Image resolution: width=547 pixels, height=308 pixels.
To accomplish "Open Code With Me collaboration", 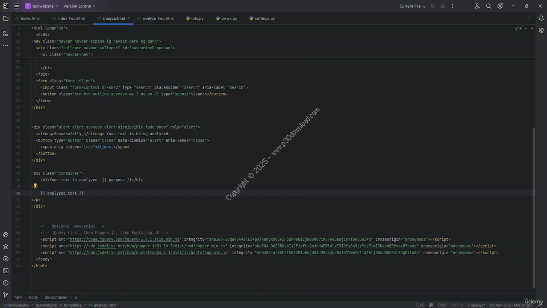I will click(477, 6).
